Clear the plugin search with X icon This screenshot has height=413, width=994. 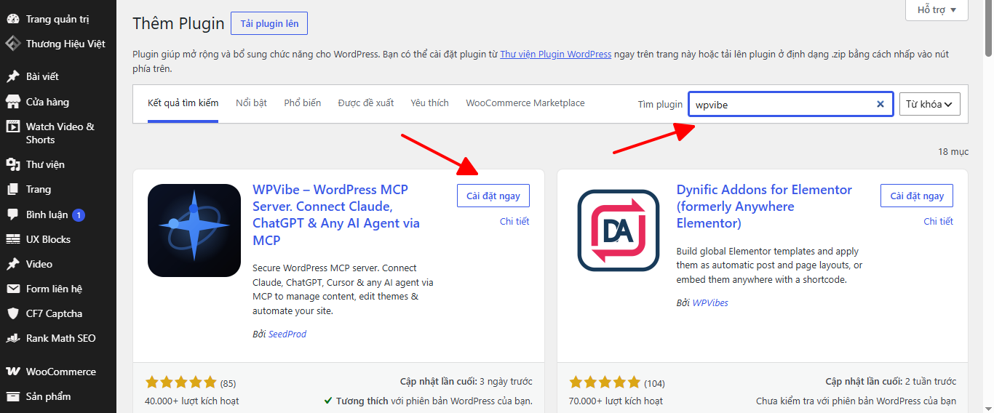point(880,104)
